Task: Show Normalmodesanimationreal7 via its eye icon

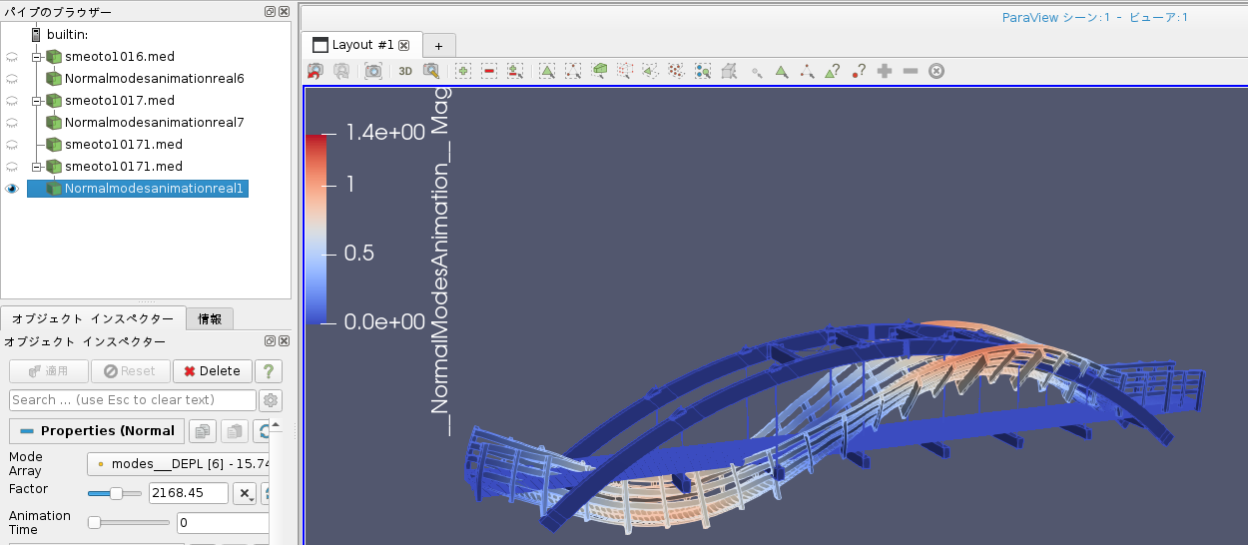Action: pos(12,123)
